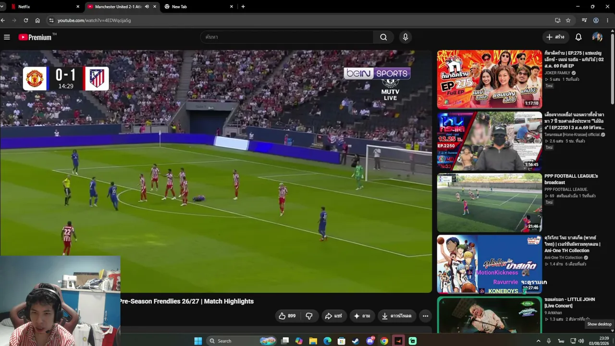Click the LITTLE JOHN [Live Concert] title
This screenshot has height=346, width=615.
point(570,302)
